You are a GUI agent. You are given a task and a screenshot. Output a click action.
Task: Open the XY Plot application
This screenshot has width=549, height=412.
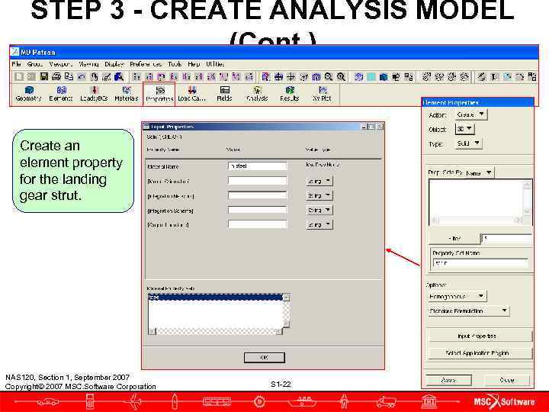[322, 94]
